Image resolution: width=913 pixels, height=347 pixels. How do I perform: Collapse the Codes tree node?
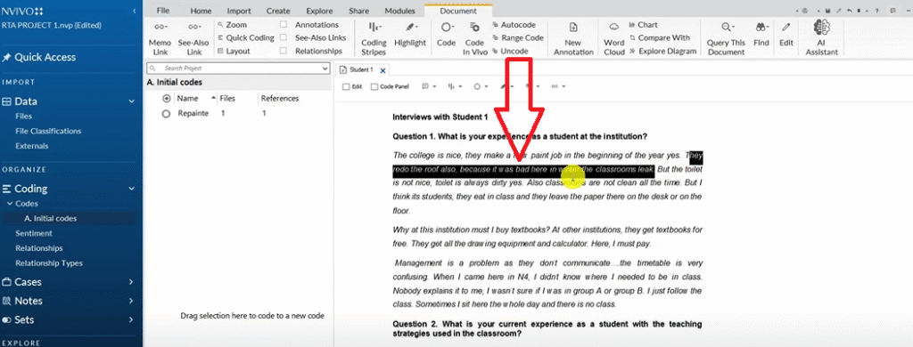[x=9, y=204]
